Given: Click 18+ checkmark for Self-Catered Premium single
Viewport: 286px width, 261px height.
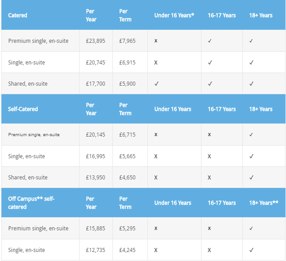Looking at the screenshot, I should tap(251, 135).
